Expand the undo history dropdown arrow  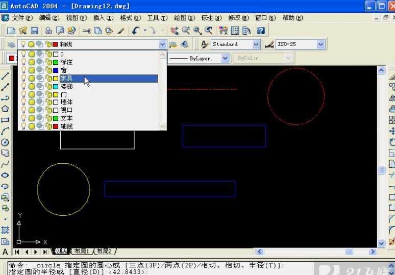click(x=145, y=31)
